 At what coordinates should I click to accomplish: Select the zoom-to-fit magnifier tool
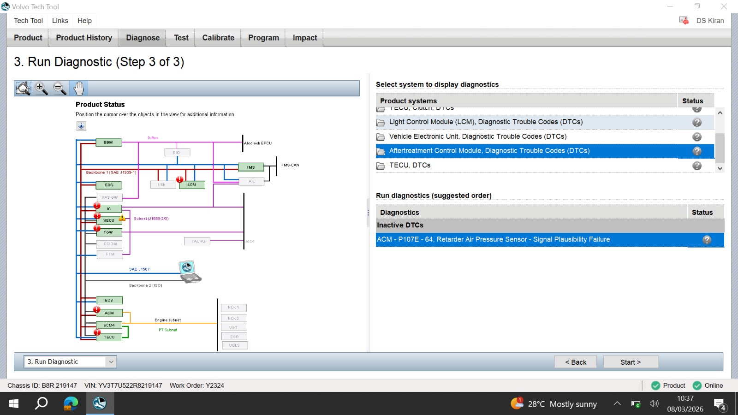pos(23,88)
